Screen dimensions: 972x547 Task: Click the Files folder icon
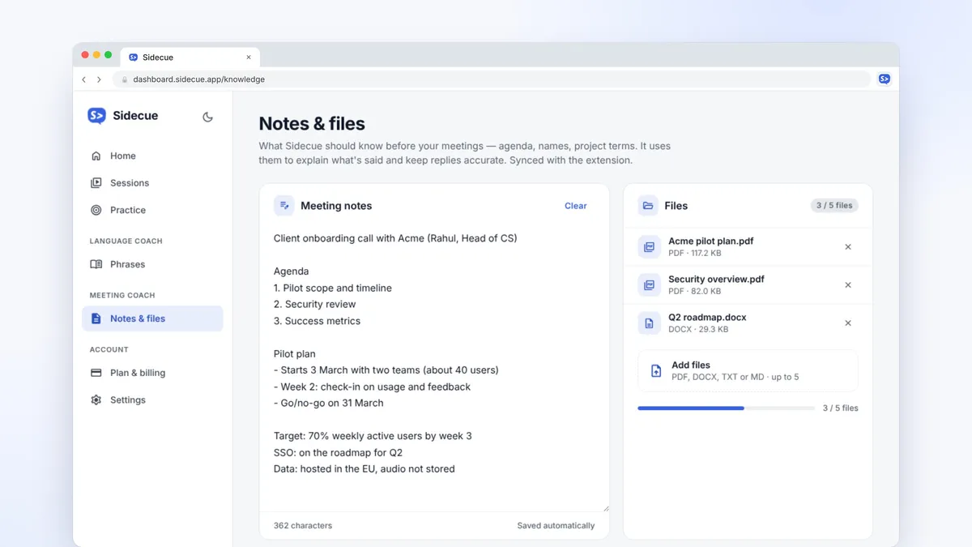648,206
